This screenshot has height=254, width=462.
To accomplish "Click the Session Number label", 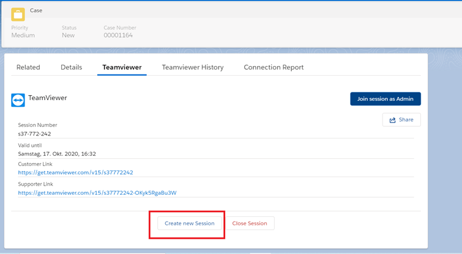I will [x=37, y=125].
